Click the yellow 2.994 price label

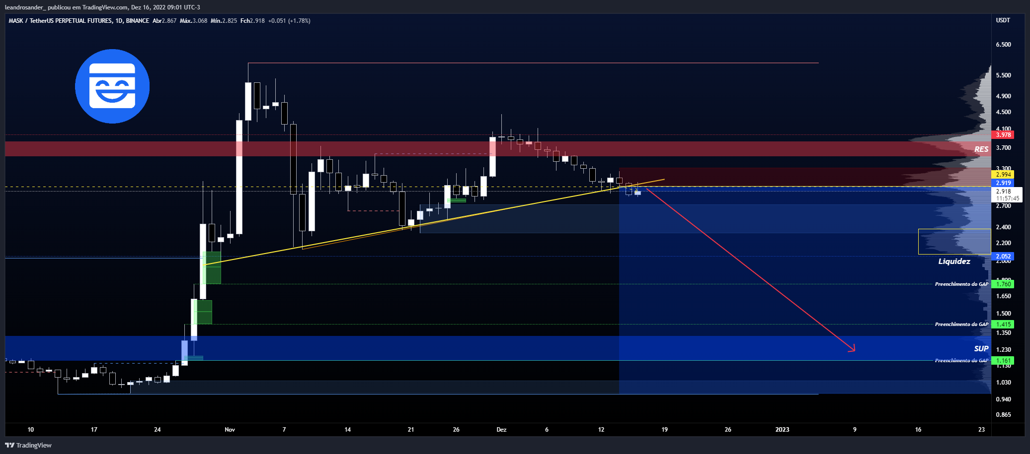tap(1003, 175)
